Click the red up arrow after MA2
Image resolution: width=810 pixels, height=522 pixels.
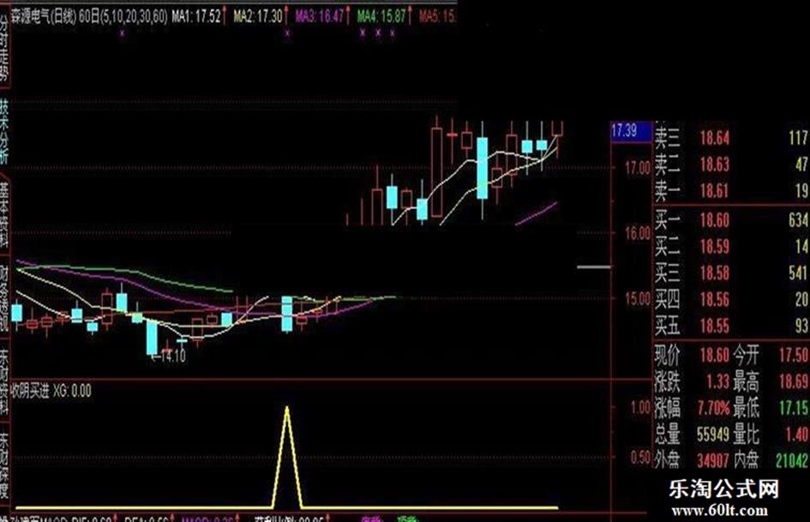click(286, 15)
